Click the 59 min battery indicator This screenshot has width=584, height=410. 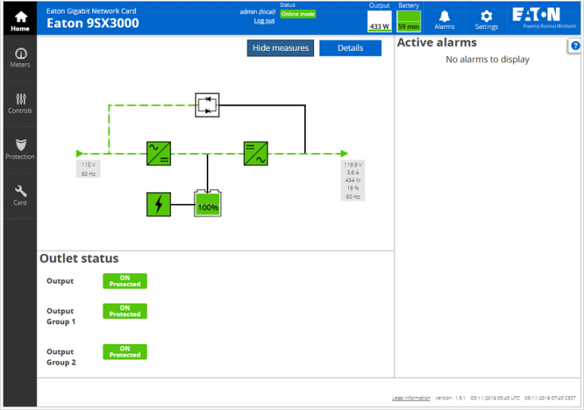coord(408,21)
